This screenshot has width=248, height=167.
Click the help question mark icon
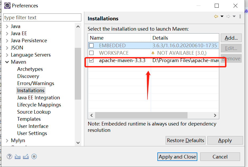[10, 156]
